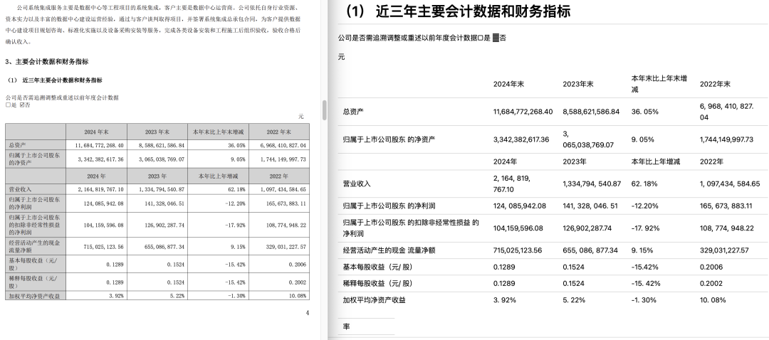The width and height of the screenshot is (769, 340).
Task: Click the divider scrollbar handle between the panes
Action: tap(324, 110)
